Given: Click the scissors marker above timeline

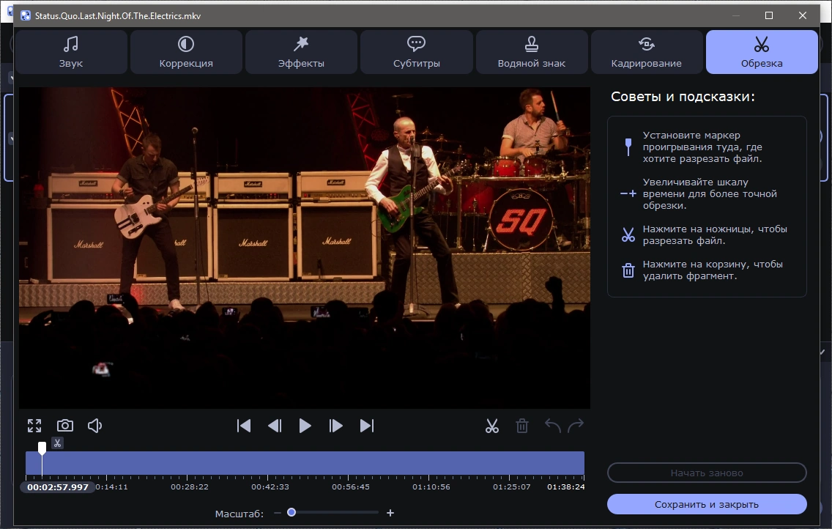Looking at the screenshot, I should coord(57,443).
